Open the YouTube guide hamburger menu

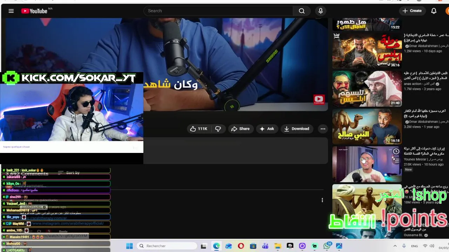(x=11, y=11)
